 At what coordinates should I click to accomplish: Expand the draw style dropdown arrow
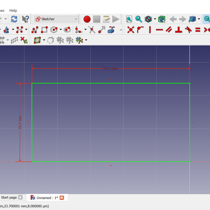pyautogui.click(x=155, y=19)
